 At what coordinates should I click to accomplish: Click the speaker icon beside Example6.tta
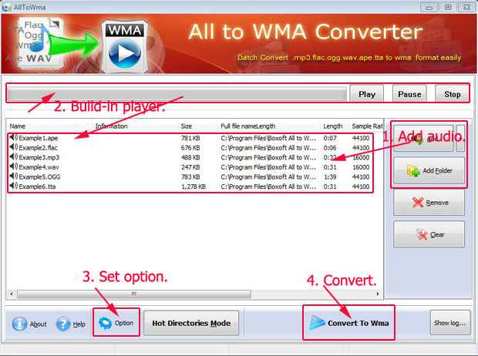[x=14, y=186]
